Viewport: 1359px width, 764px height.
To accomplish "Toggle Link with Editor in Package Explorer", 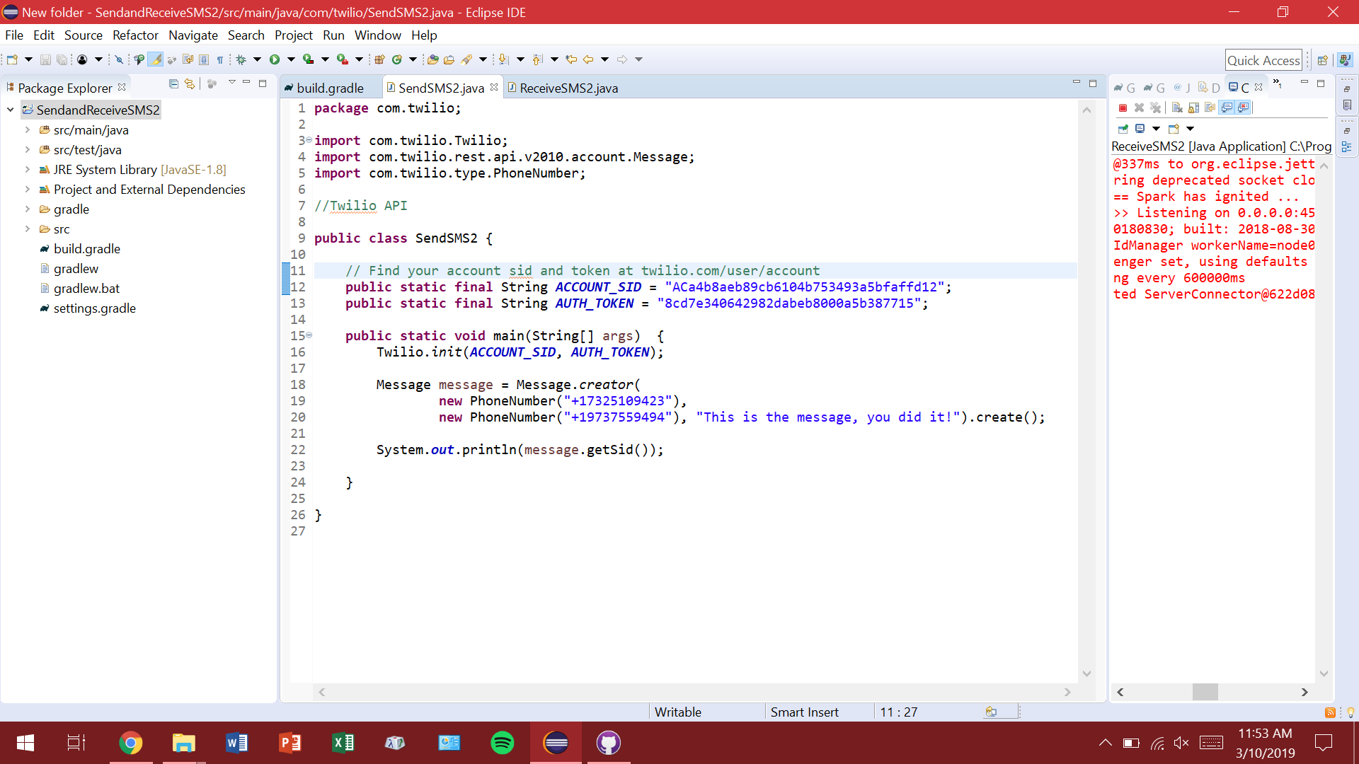I will click(x=189, y=84).
